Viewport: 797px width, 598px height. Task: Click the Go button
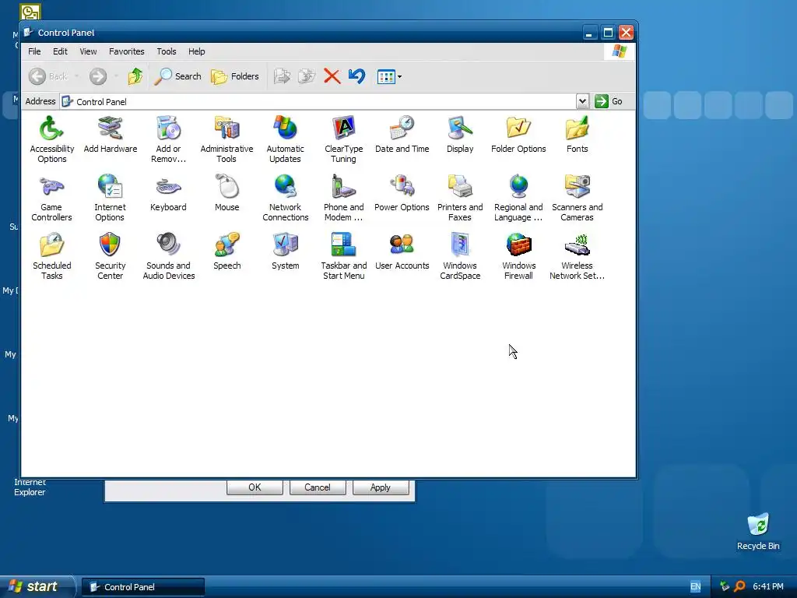point(609,101)
